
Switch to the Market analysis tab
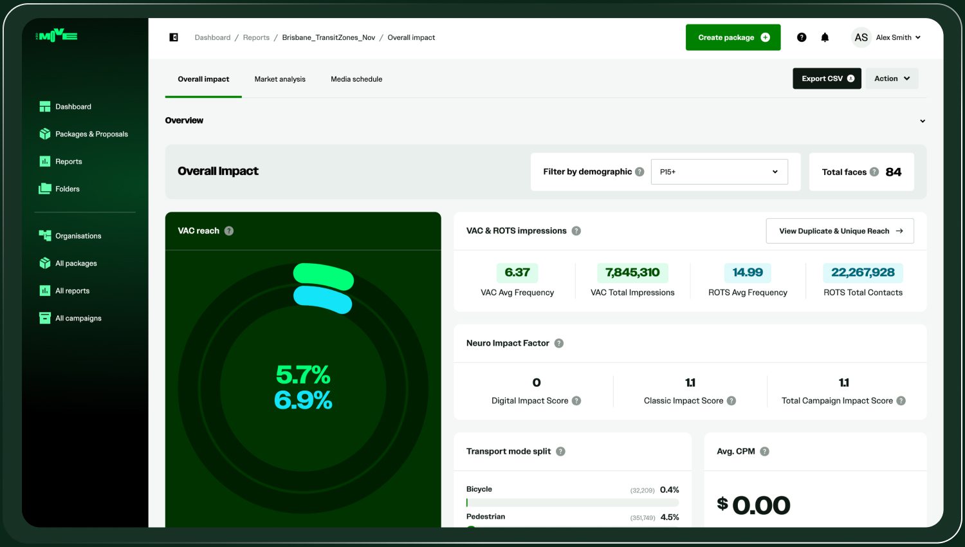click(x=280, y=79)
